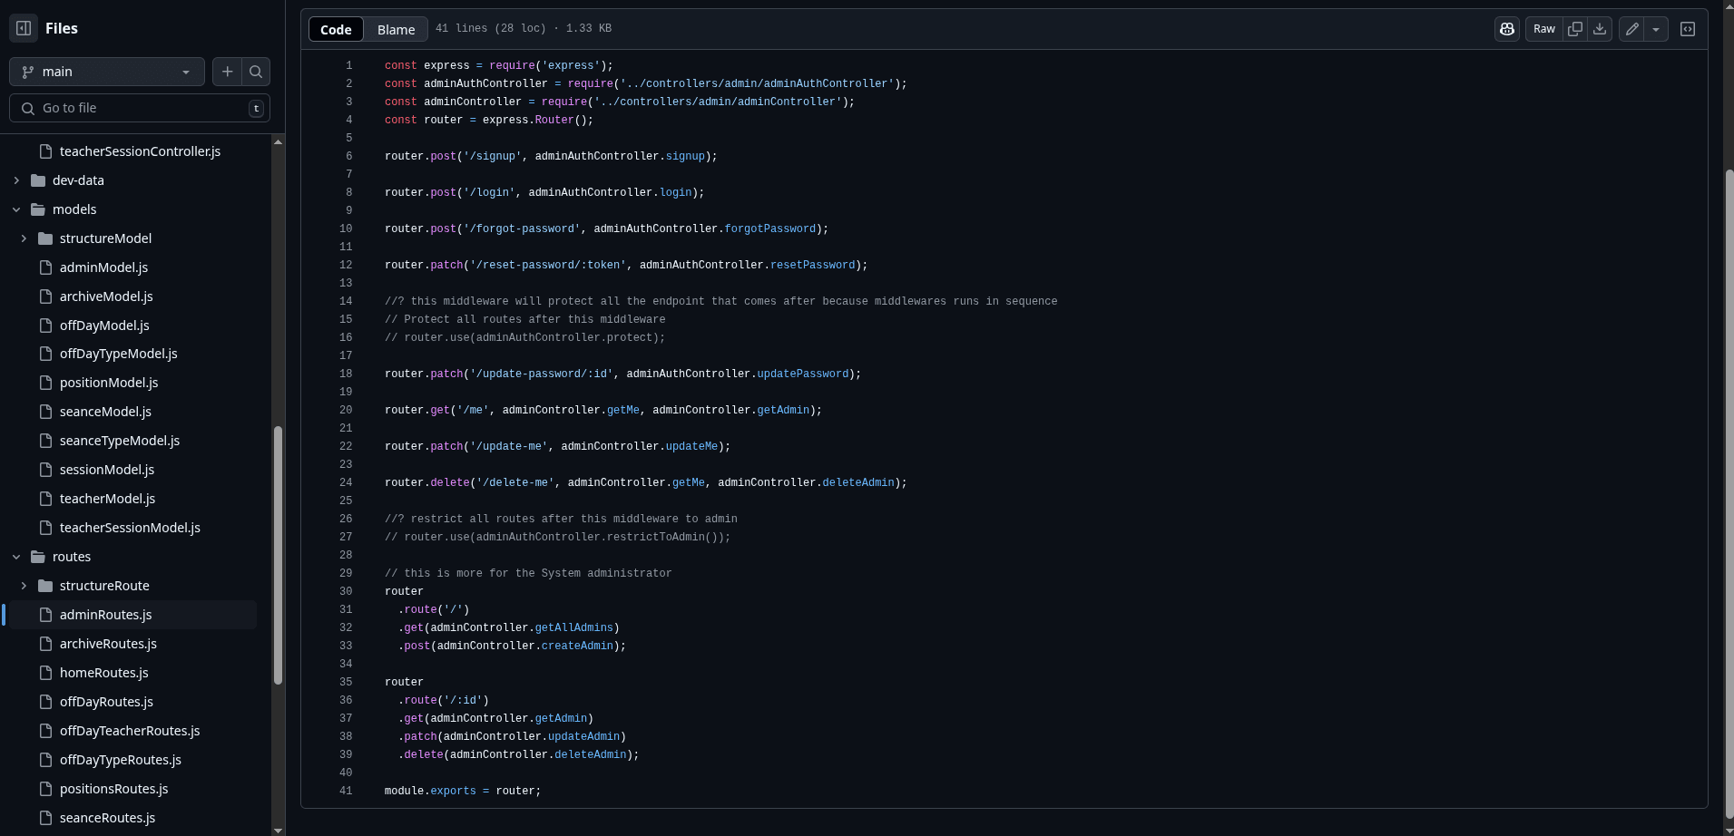
Task: Click the file tree scrollbar thumb
Action: click(x=278, y=555)
